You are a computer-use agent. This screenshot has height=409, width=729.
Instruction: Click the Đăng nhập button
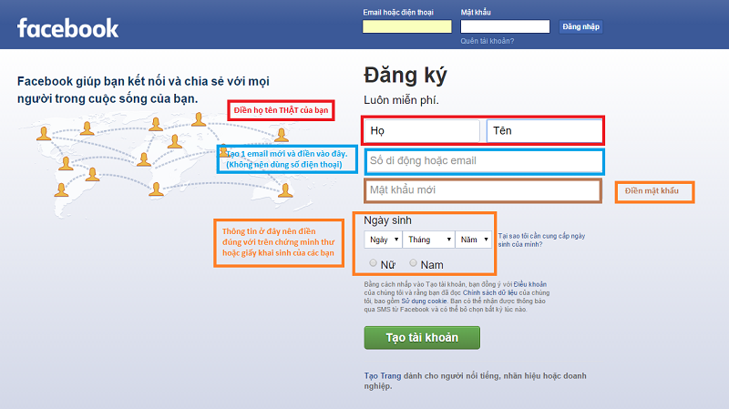580,26
